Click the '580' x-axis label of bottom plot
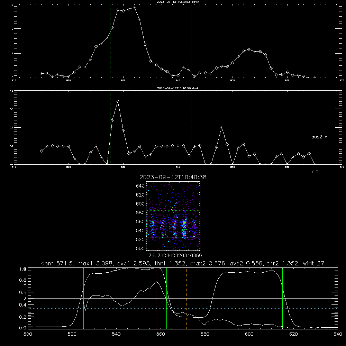This screenshot has height=346, width=346. (205, 334)
